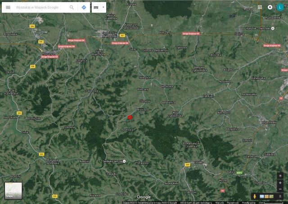Select the Wolica Piaskowa label

[111, 17]
